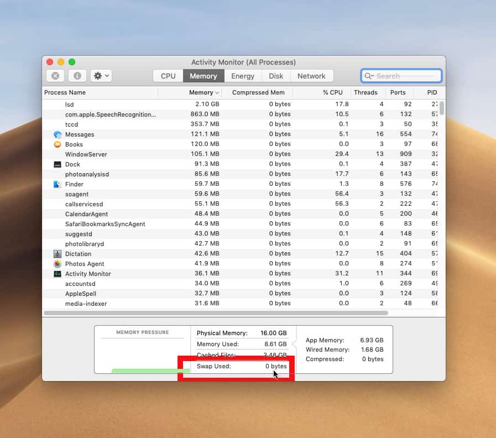
Task: Click the 56.4 CPU value for soagent
Action: tap(342, 194)
